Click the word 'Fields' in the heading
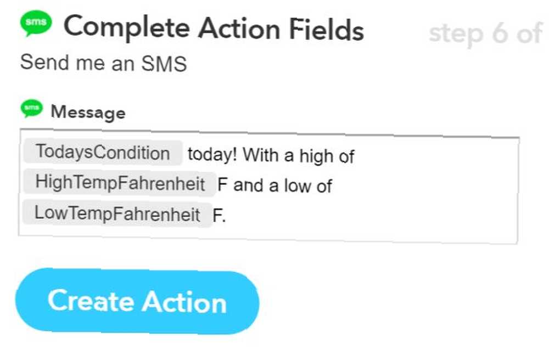The width and height of the screenshot is (549, 349). [327, 30]
